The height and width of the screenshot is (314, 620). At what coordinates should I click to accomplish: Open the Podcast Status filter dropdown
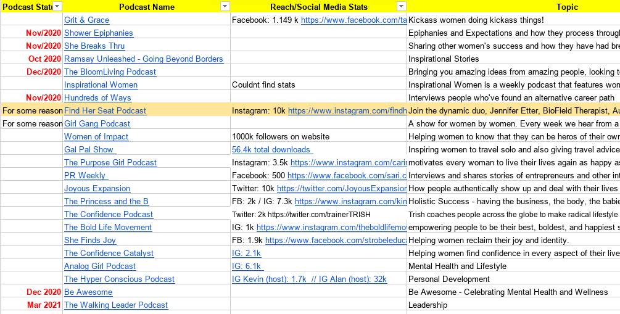[x=57, y=6]
